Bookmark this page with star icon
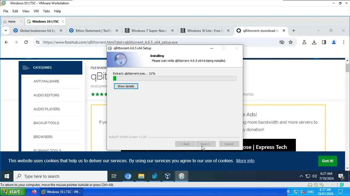Viewport: 350px width, 196px height. [x=291, y=42]
